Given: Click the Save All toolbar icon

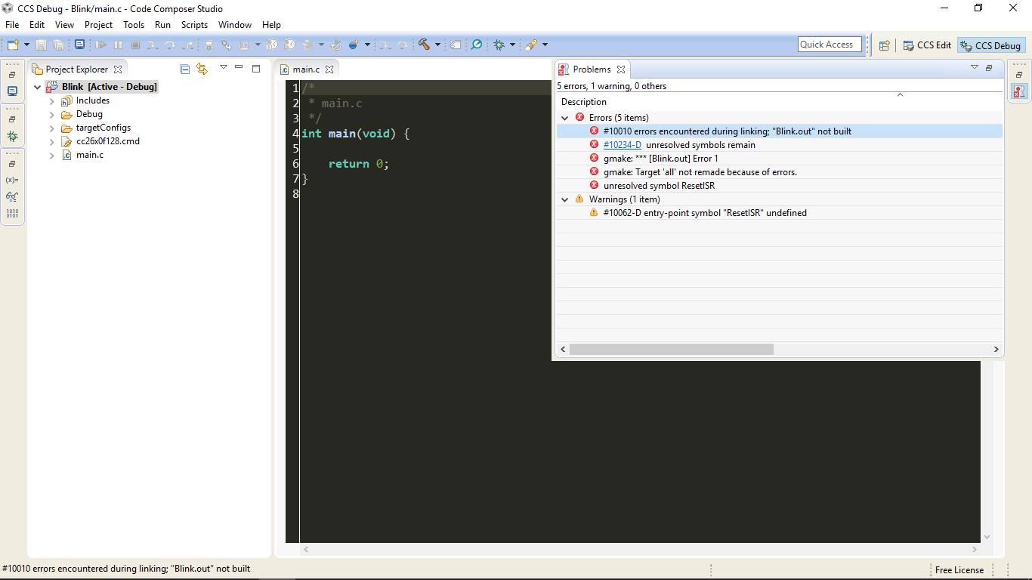Looking at the screenshot, I should 58,45.
